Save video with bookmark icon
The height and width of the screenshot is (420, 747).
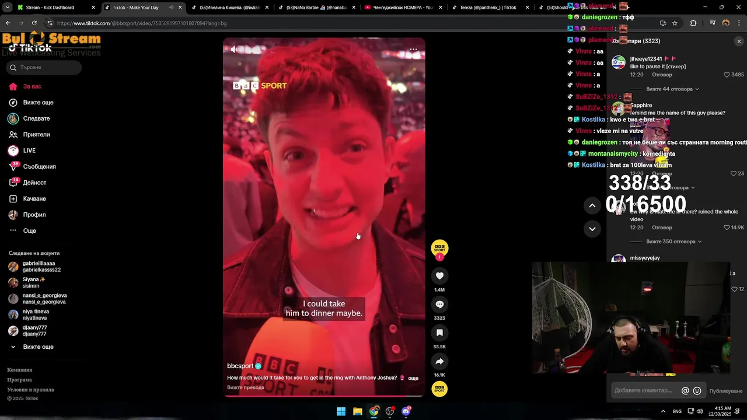pos(439,332)
